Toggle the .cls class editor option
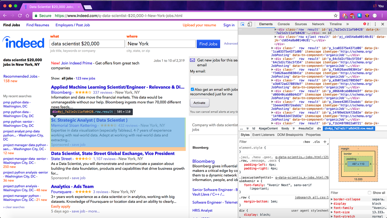387x218 pixels. coord(316,142)
